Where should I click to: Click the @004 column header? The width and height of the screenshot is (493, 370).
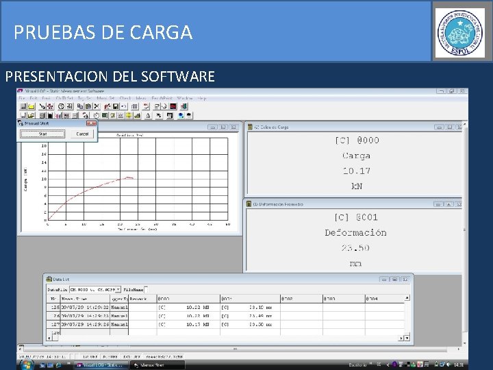click(384, 299)
